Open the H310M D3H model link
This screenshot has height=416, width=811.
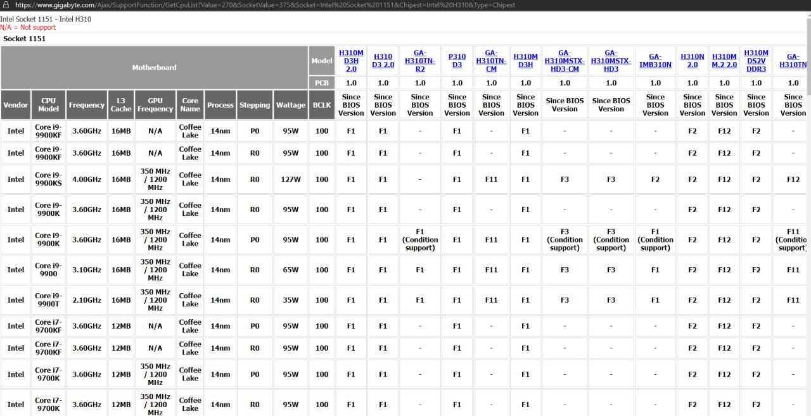click(x=525, y=61)
